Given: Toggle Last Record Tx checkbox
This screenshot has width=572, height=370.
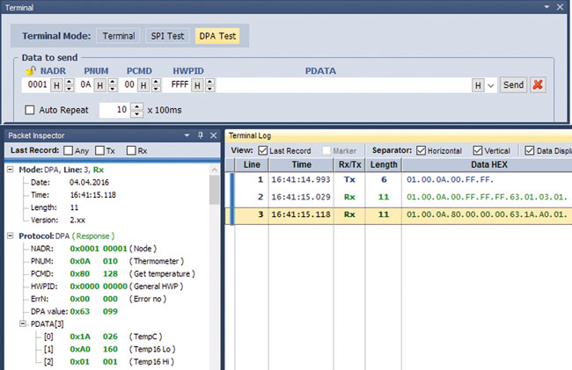Looking at the screenshot, I should [99, 150].
